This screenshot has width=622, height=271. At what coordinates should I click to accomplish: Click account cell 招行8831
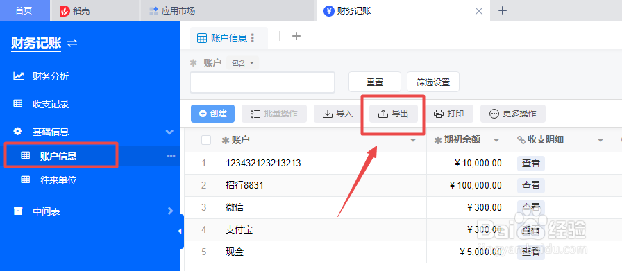tap(244, 185)
